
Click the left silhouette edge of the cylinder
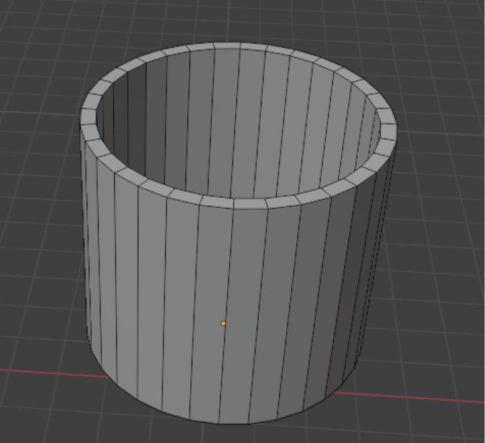(x=84, y=238)
